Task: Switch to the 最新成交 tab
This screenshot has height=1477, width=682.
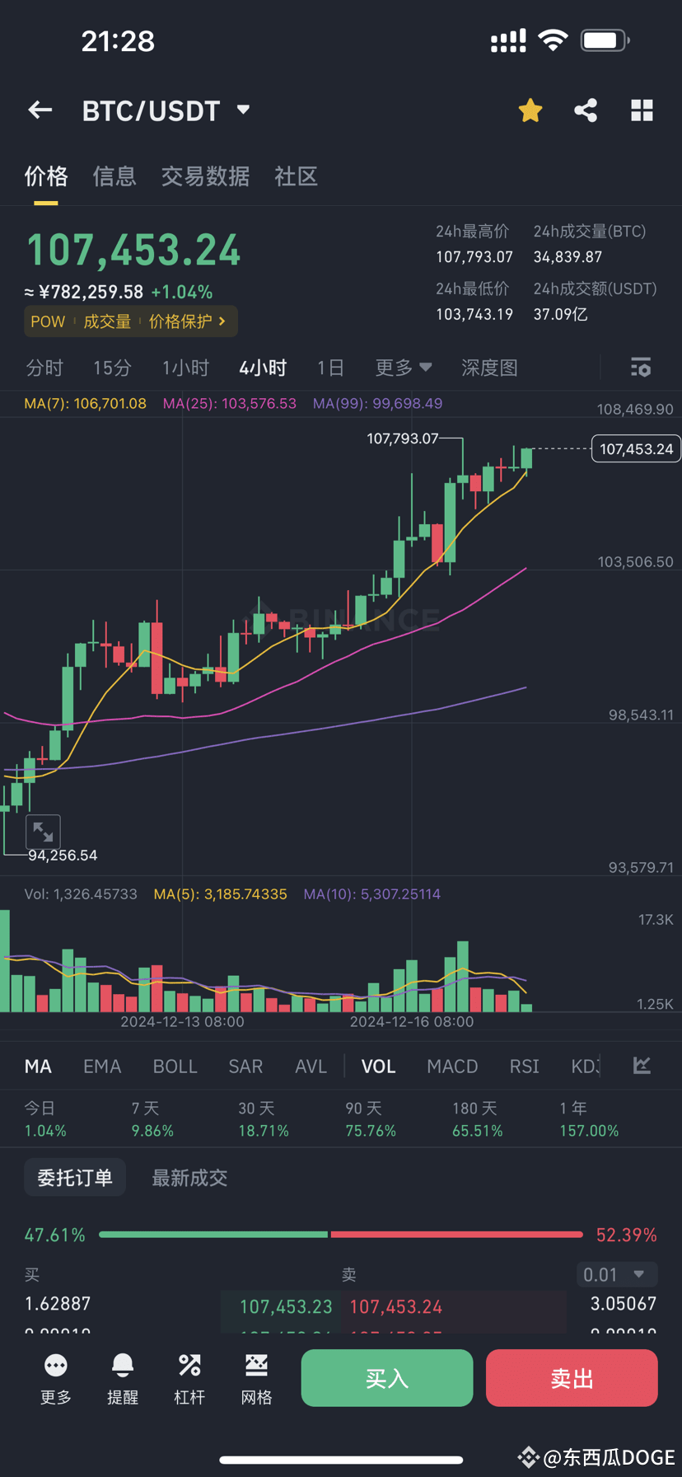Action: 189,1177
